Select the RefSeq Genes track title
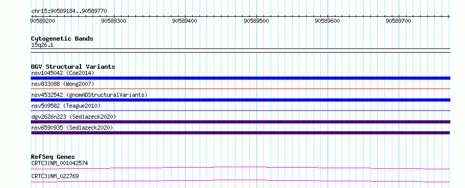Image resolution: width=465 pixels, height=188 pixels. coord(53,157)
